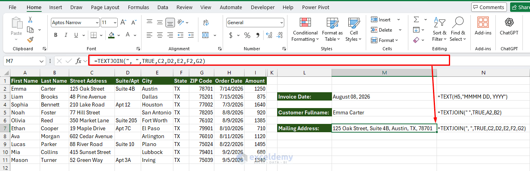
Task: Switch to the Insert tab
Action: click(x=56, y=7)
